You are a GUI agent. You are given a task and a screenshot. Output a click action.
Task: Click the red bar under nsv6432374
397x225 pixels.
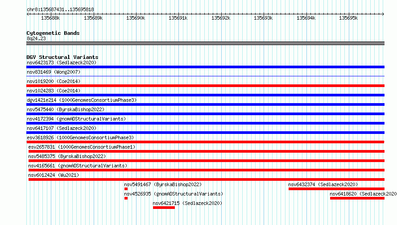(336, 189)
